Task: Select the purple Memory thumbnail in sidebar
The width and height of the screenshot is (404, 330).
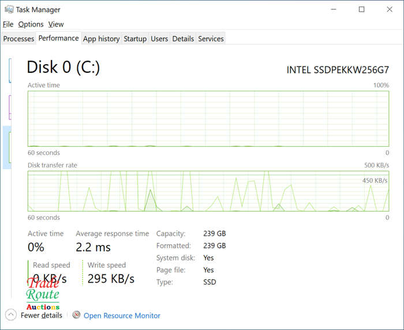Action: pyautogui.click(x=10, y=107)
